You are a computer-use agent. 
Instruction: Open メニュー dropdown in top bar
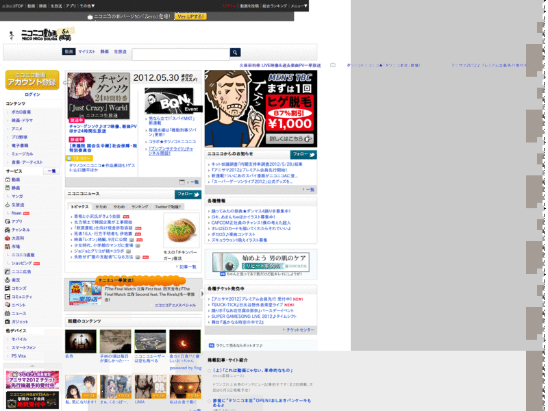(299, 6)
